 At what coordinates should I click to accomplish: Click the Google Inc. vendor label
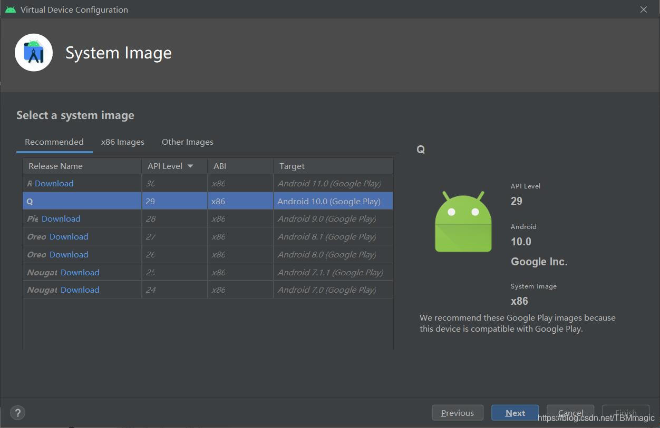click(x=539, y=262)
